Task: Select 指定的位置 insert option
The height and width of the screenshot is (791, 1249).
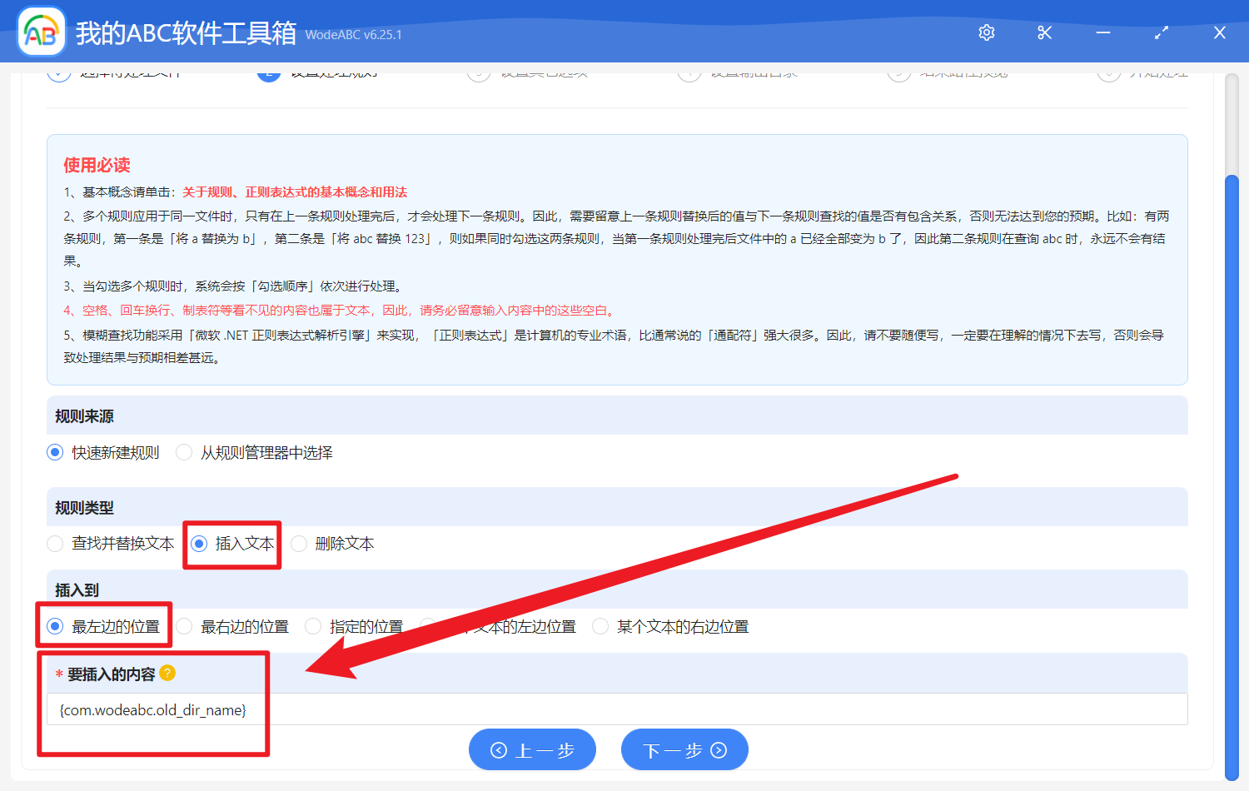Action: click(x=312, y=626)
